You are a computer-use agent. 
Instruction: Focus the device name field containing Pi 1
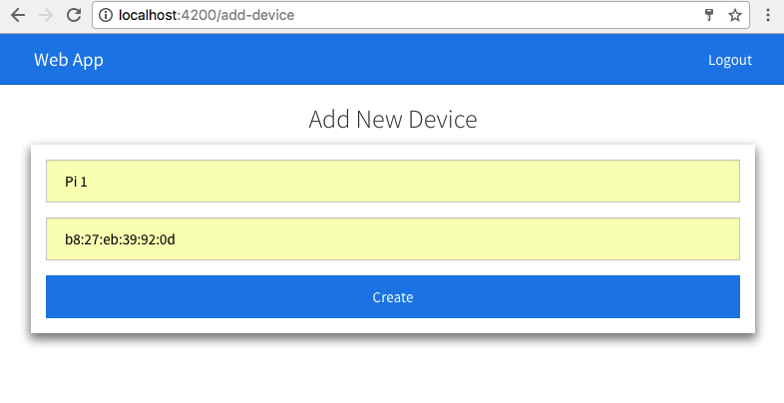(x=392, y=181)
